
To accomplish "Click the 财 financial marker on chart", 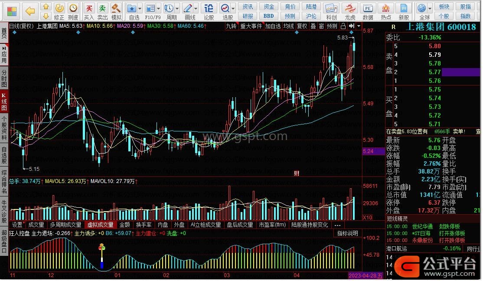I will [x=297, y=173].
